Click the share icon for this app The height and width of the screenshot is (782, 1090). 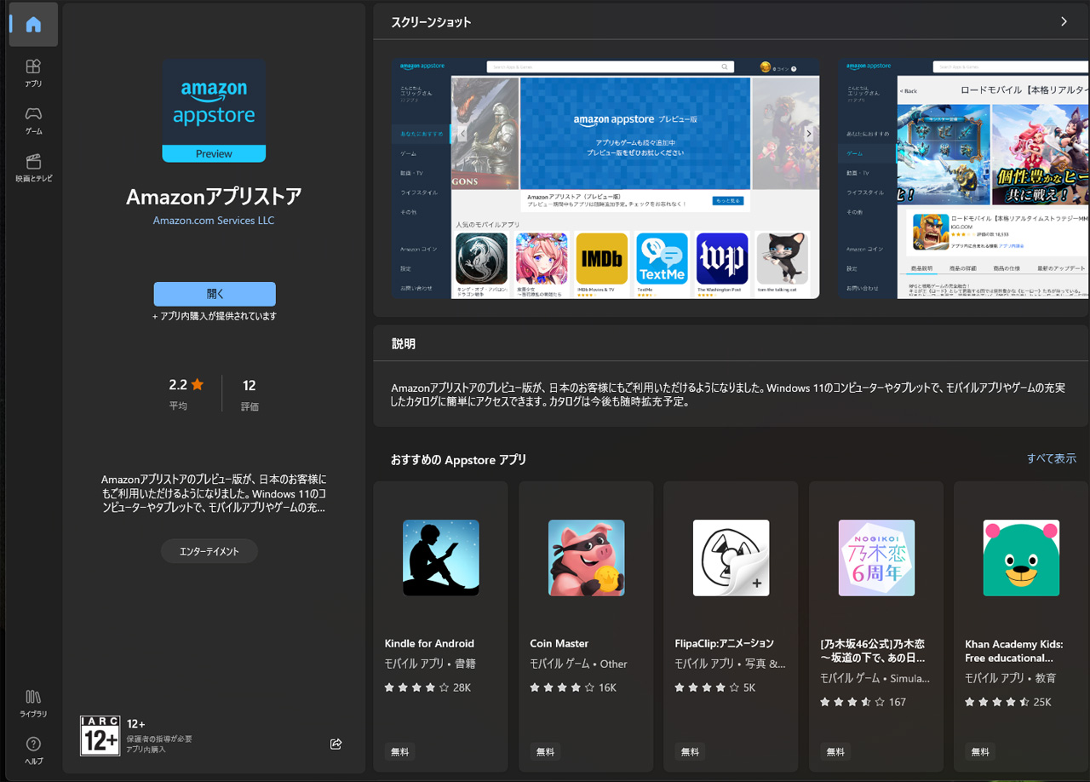(x=336, y=744)
